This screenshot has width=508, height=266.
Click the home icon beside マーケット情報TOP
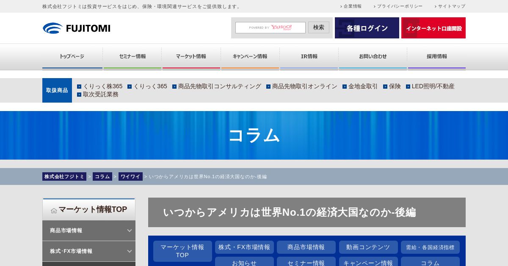(x=54, y=210)
